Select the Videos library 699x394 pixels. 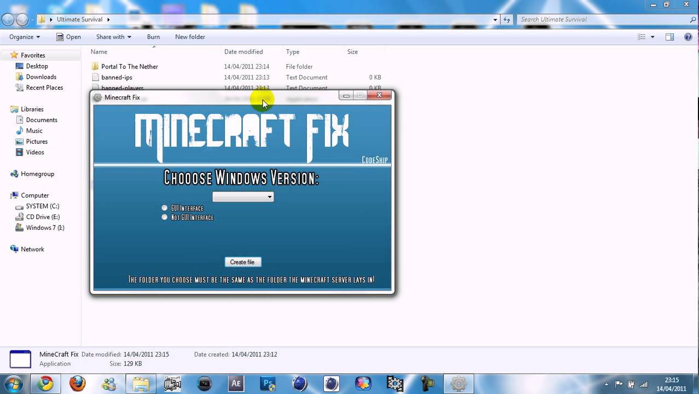tap(35, 152)
